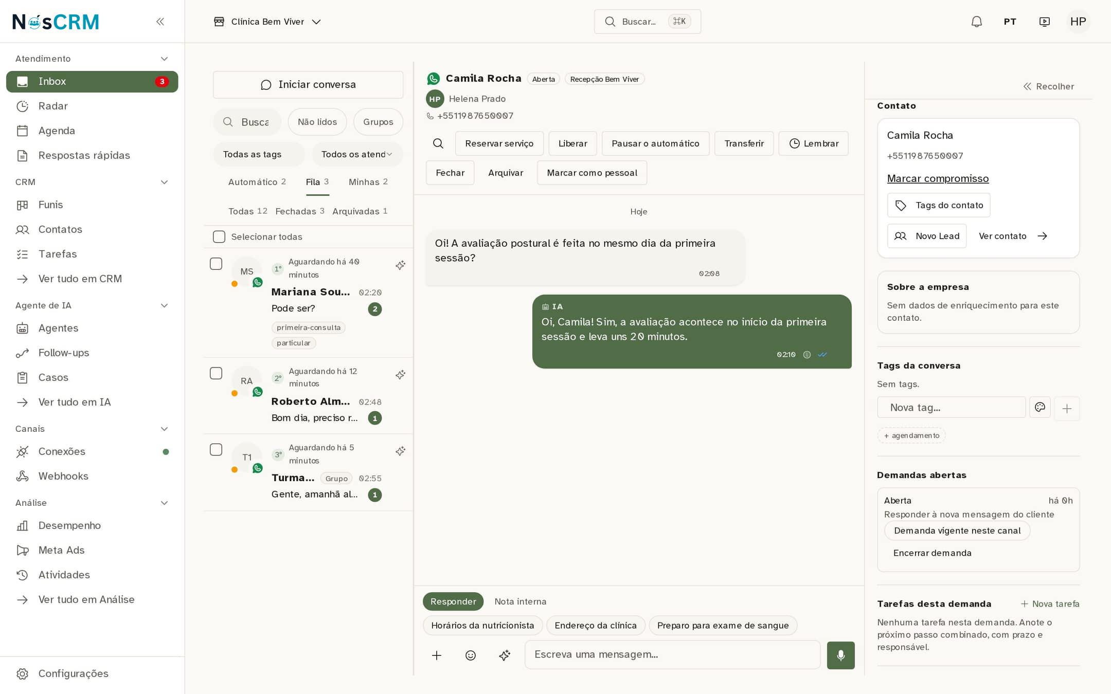Open Webhooks in sidebar
Screen dimensions: 1111x694
coord(92,476)
